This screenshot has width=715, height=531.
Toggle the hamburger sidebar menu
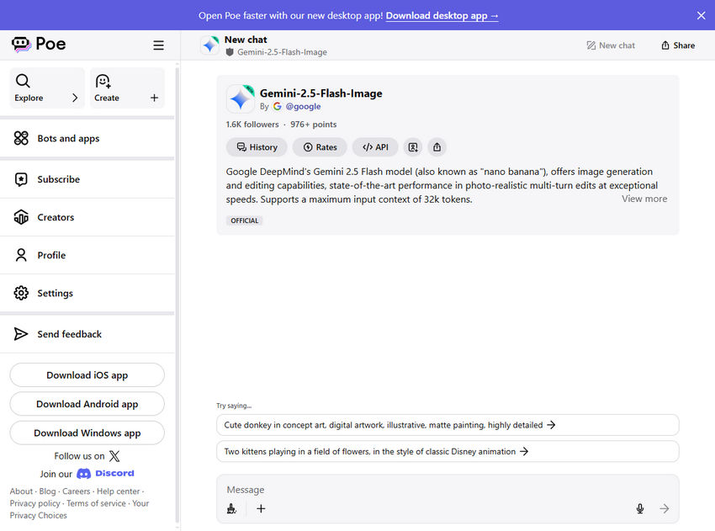click(x=158, y=45)
